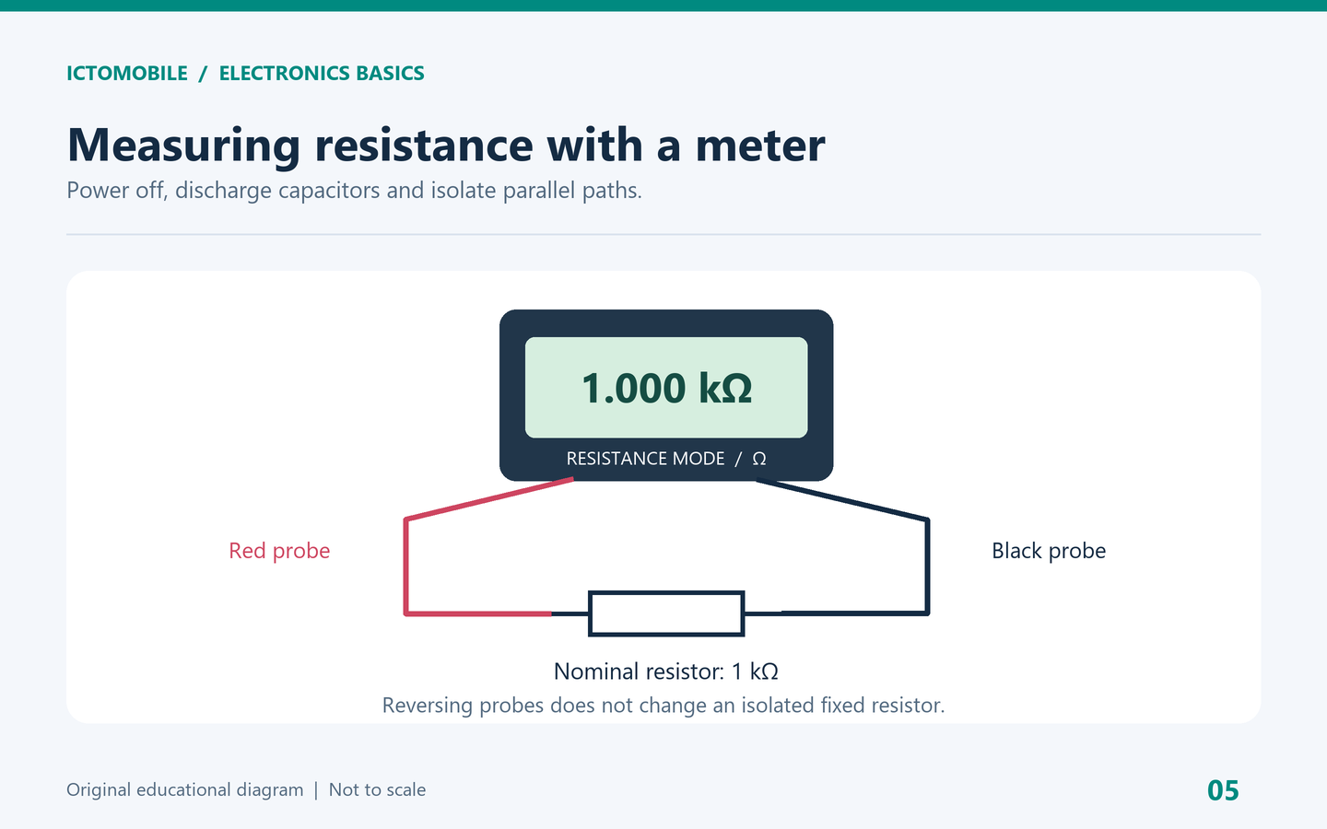The height and width of the screenshot is (829, 1327).
Task: Click the red lead horizontal segment near resistor
Action: pyautogui.click(x=479, y=613)
